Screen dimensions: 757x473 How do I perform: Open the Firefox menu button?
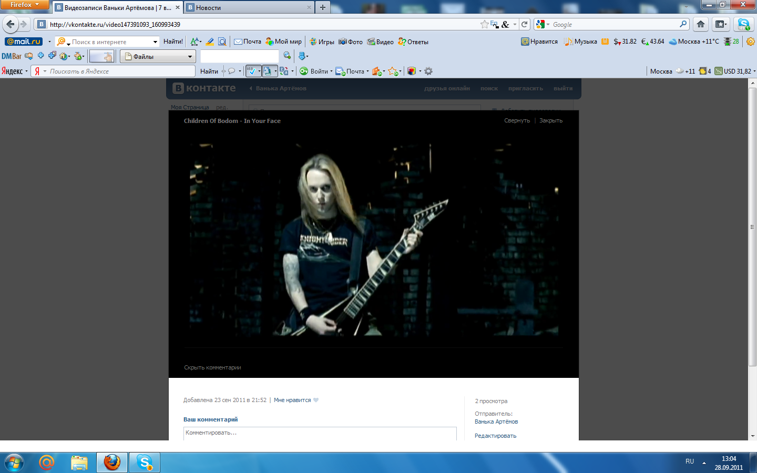(x=25, y=5)
